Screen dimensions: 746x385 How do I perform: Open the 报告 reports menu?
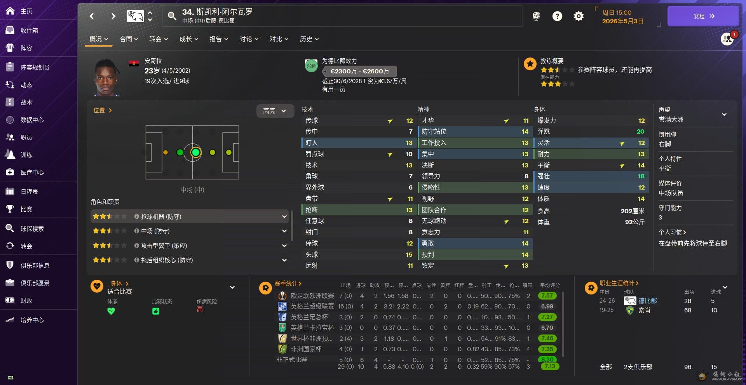click(219, 39)
